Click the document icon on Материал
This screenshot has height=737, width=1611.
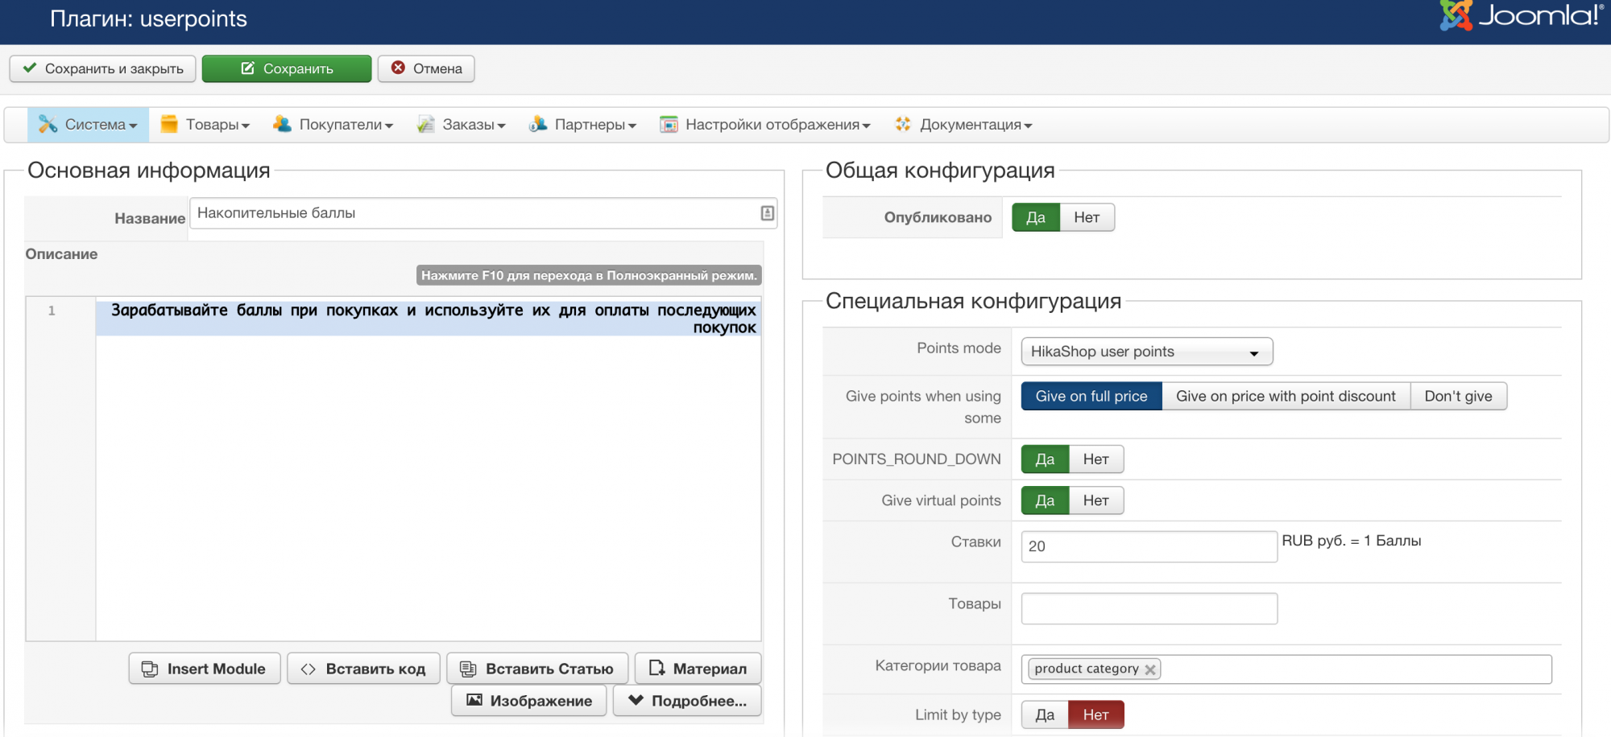657,668
